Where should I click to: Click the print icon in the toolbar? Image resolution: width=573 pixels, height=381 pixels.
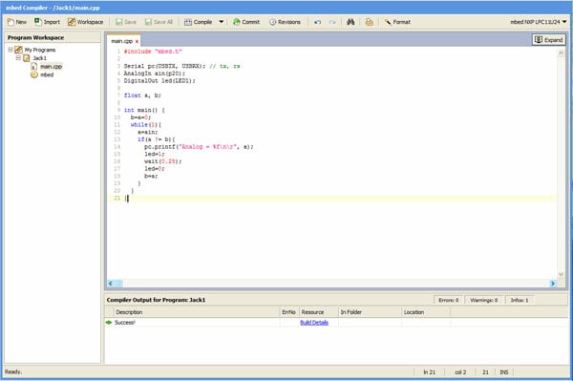pos(369,22)
